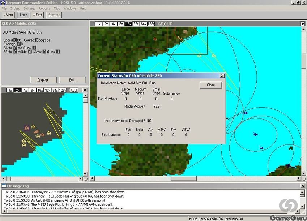Set main map zoom to 1x
This screenshot has height=221, width=307.
98,24
